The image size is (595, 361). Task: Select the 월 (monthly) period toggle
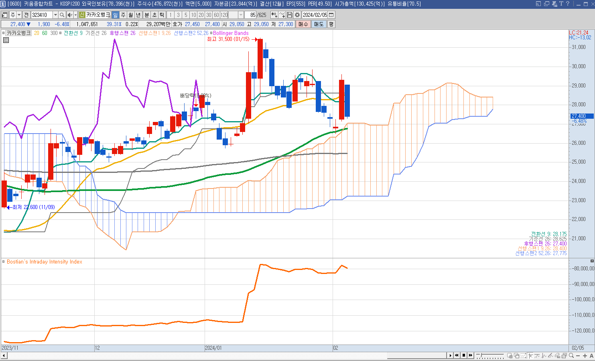coord(131,15)
